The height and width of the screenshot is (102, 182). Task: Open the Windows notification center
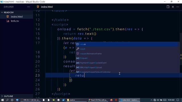tap(178, 100)
